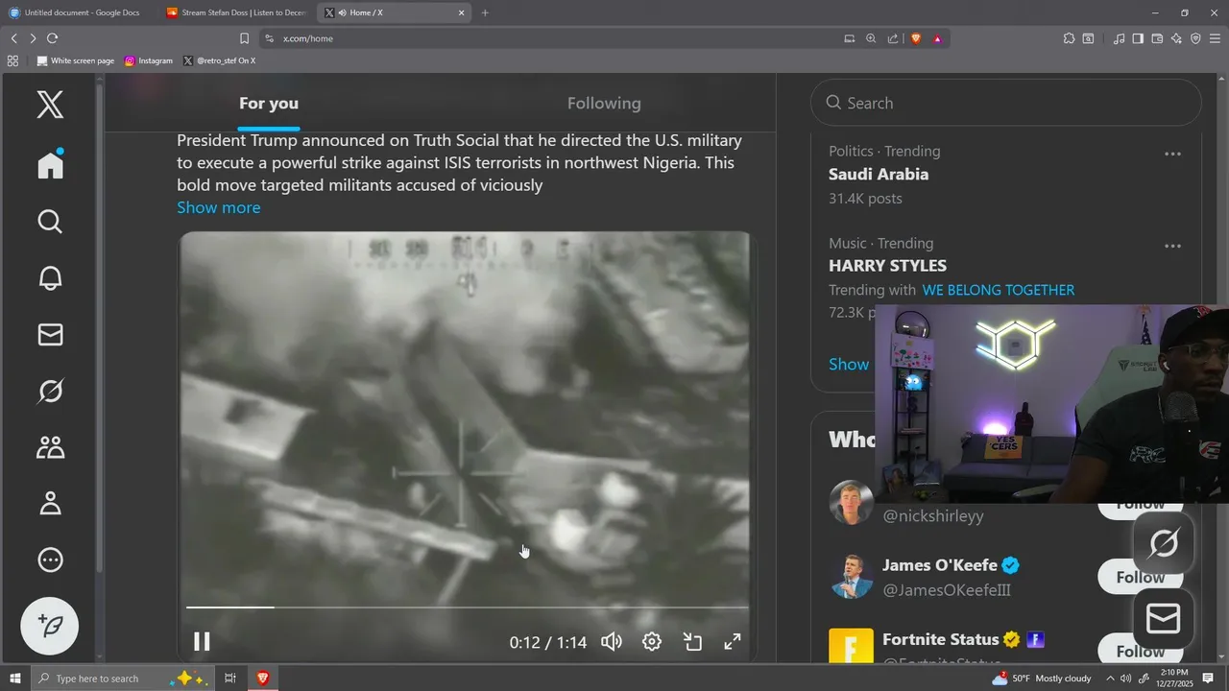
Task: Open Grok from left sidebar
Action: coord(50,391)
